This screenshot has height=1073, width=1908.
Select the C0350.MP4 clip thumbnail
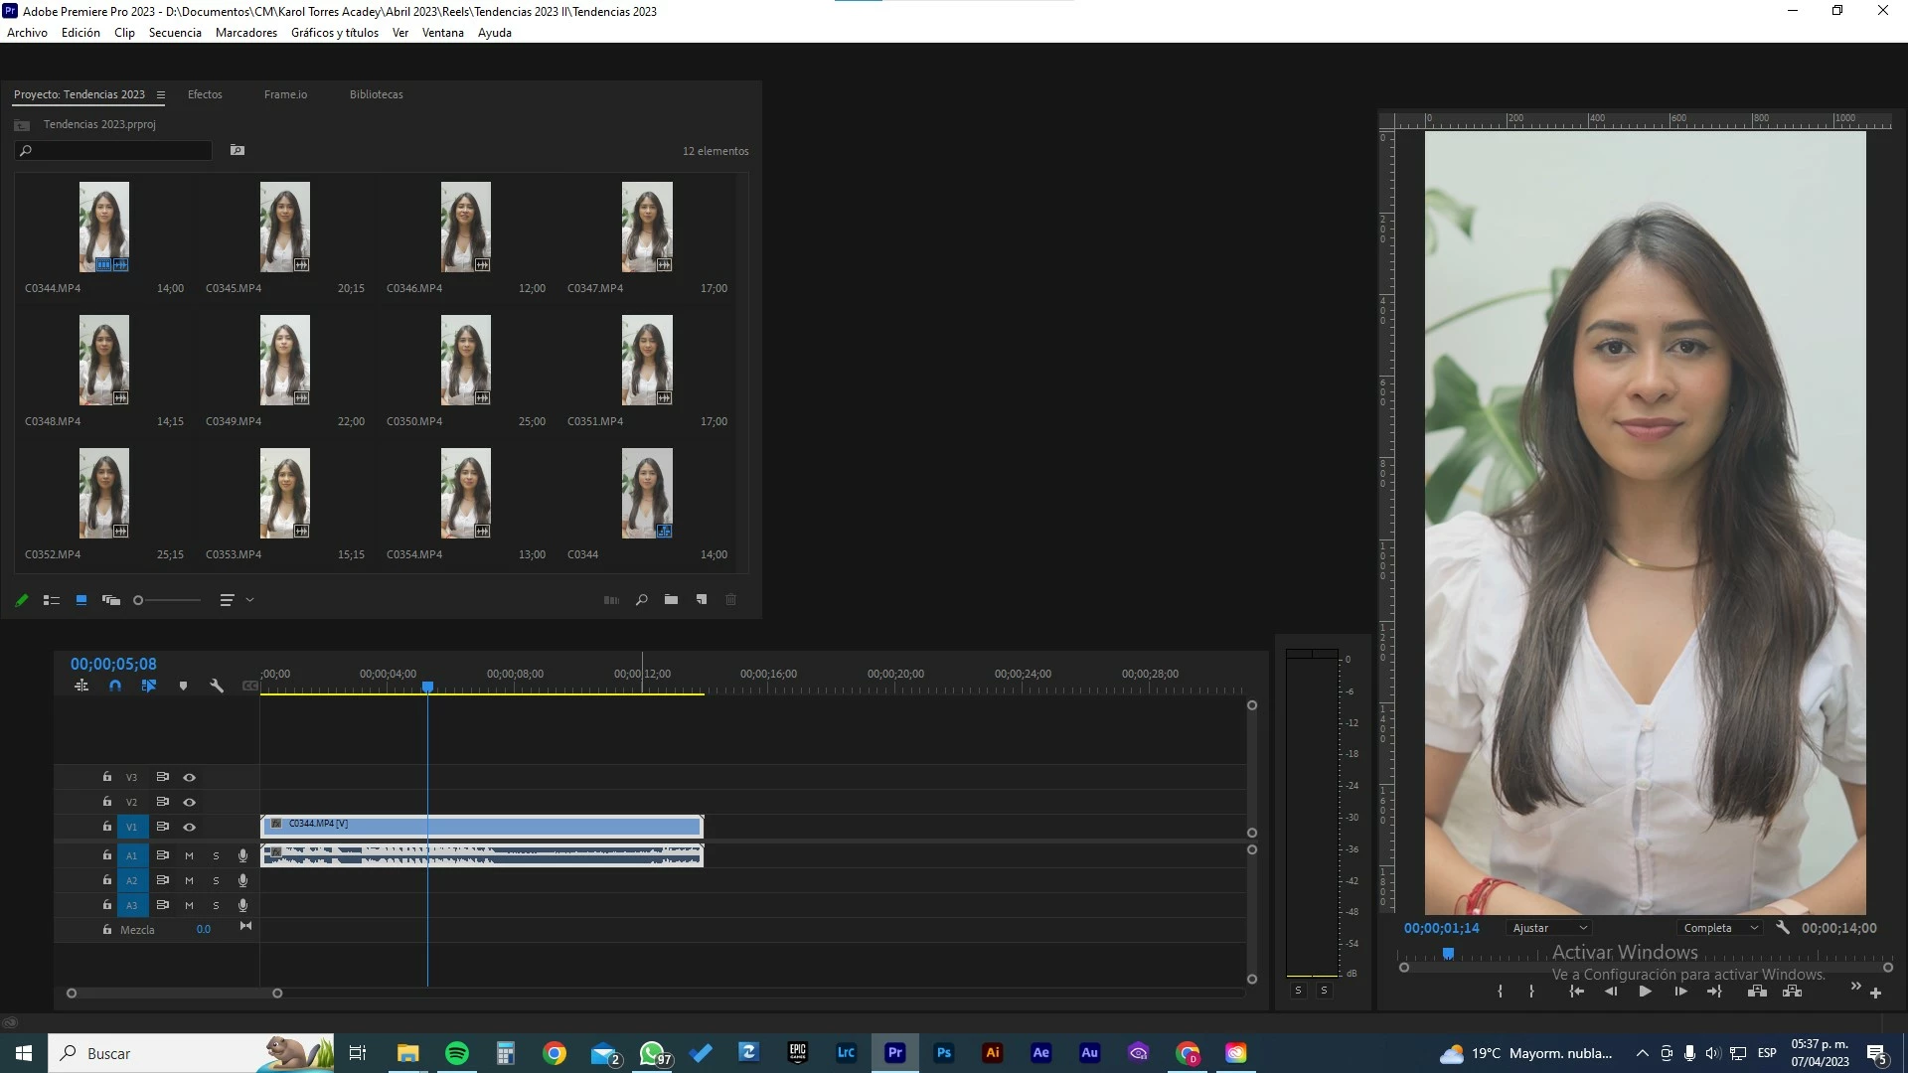point(465,360)
